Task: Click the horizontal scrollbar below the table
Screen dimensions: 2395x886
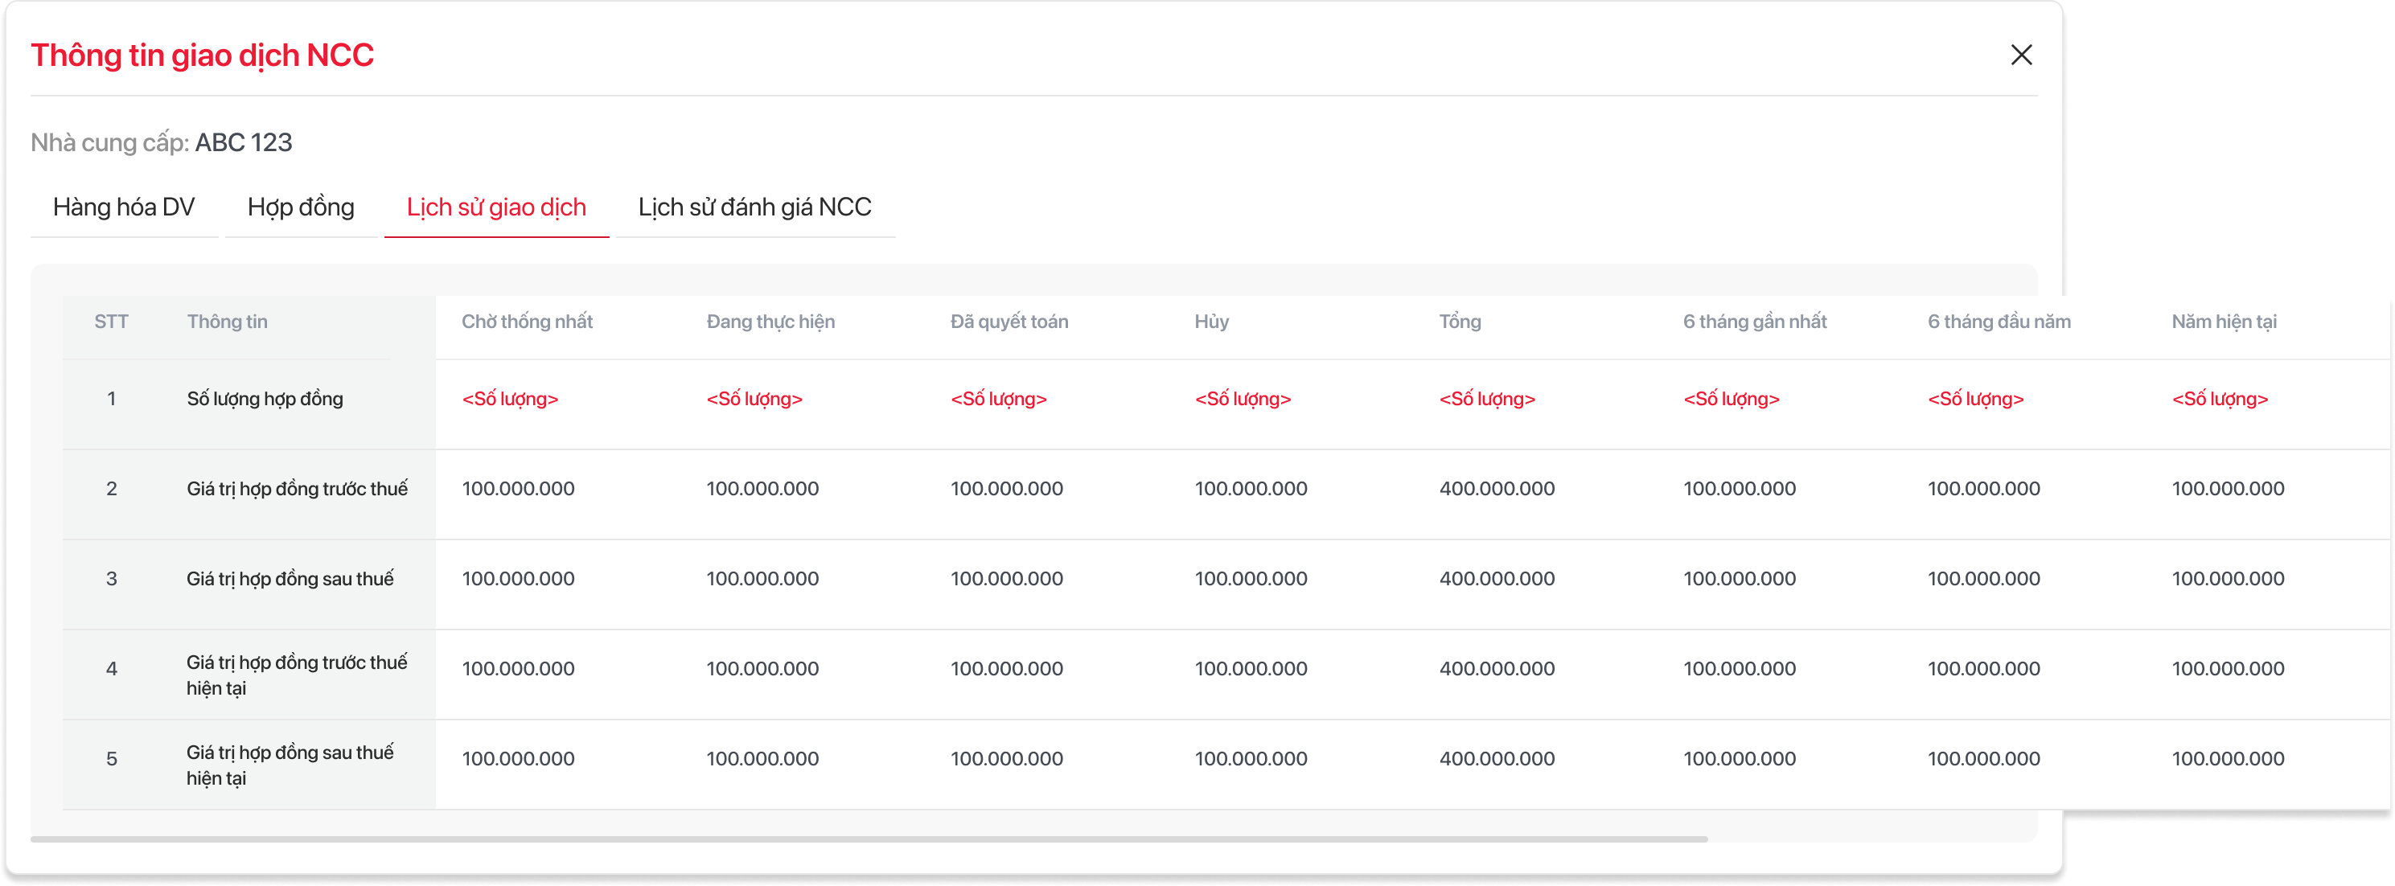Action: pos(869,839)
